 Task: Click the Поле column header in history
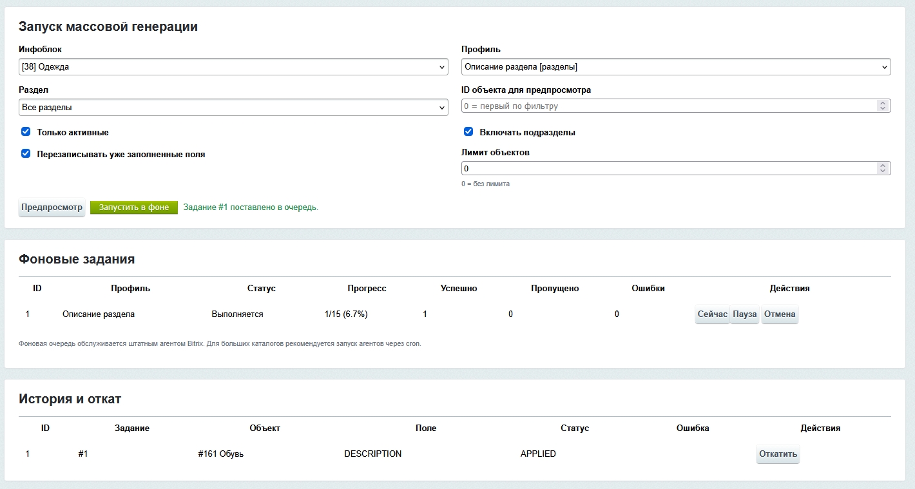426,428
